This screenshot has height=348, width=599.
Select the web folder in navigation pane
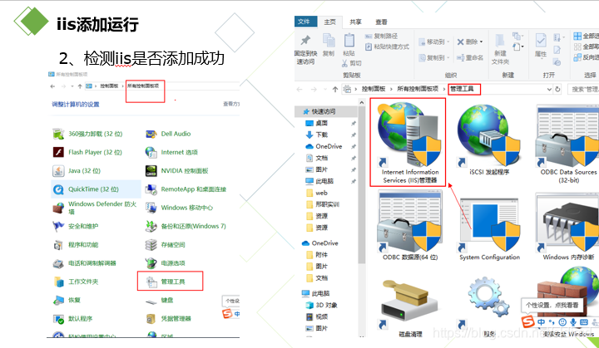(317, 193)
